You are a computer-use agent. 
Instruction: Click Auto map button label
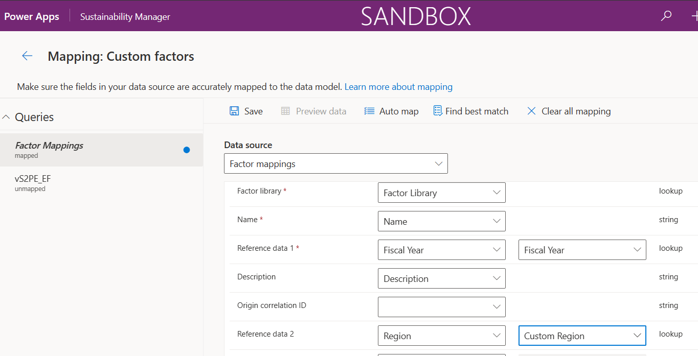[399, 111]
